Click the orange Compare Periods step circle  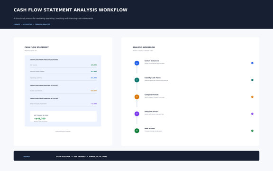coord(137,97)
